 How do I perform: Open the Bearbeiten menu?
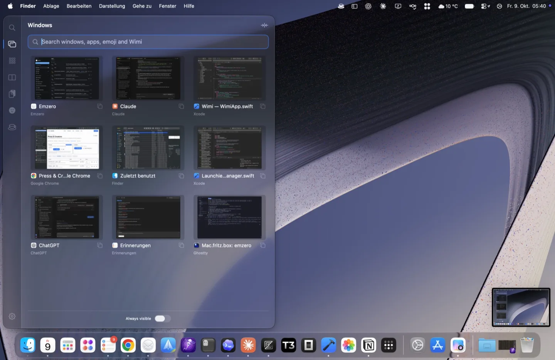(79, 6)
